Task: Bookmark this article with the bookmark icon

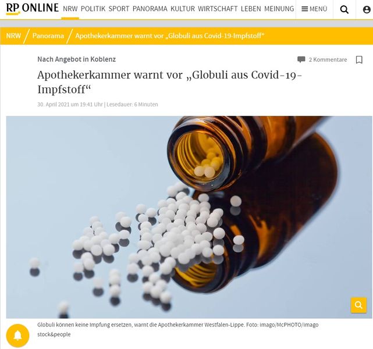Action: 359,60
